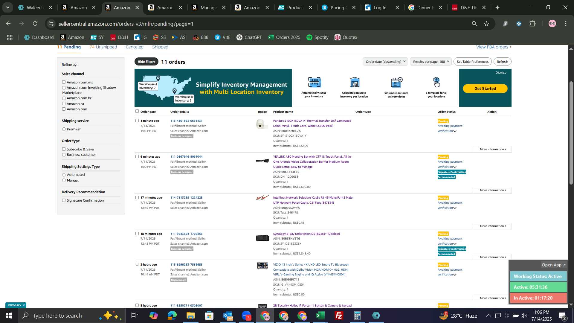Open the D&H bookmark
This screenshot has width=574, height=323.
(x=119, y=37)
